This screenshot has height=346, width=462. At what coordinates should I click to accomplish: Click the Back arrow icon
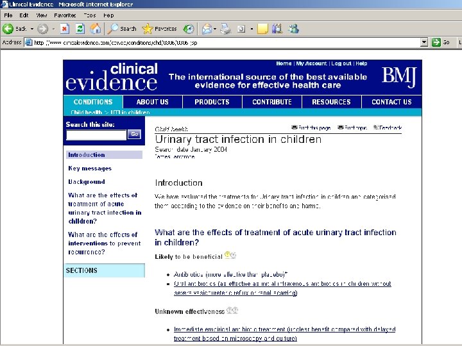[8, 29]
